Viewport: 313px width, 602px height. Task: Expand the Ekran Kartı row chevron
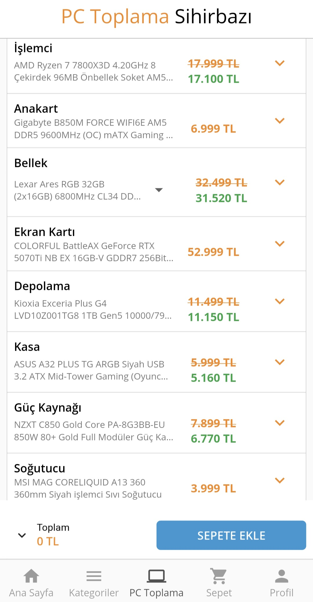(280, 244)
